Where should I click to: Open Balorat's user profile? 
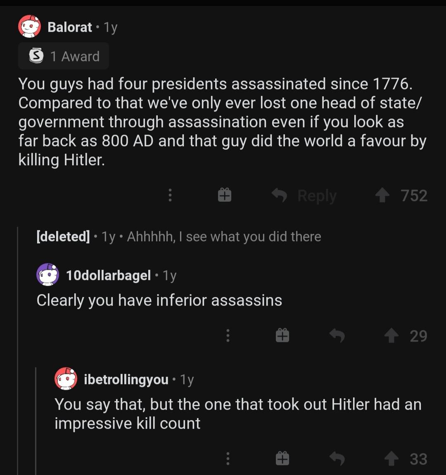[x=70, y=27]
